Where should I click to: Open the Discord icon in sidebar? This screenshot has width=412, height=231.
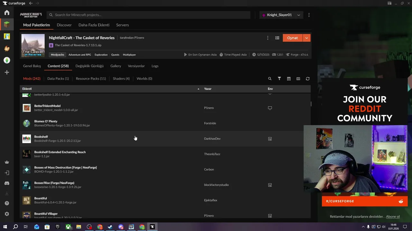pos(7,183)
